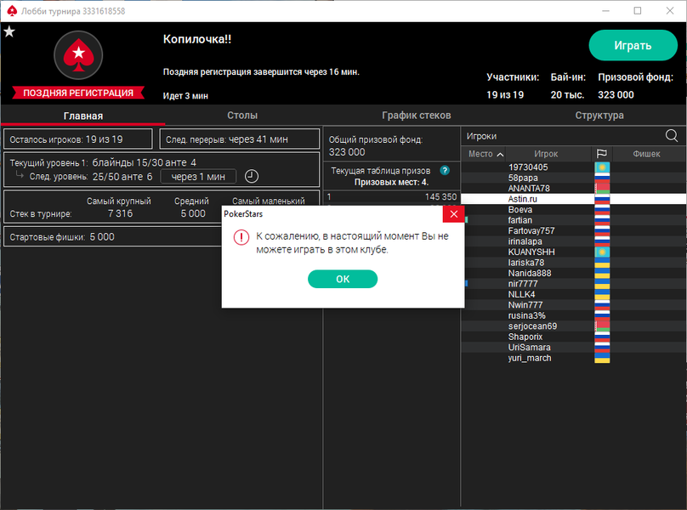
Task: Click the prize table help question icon
Action: [x=444, y=171]
